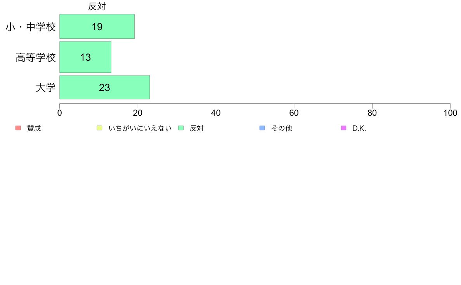Click the red 賛成 legend swatch
The image size is (461, 285).
18,128
